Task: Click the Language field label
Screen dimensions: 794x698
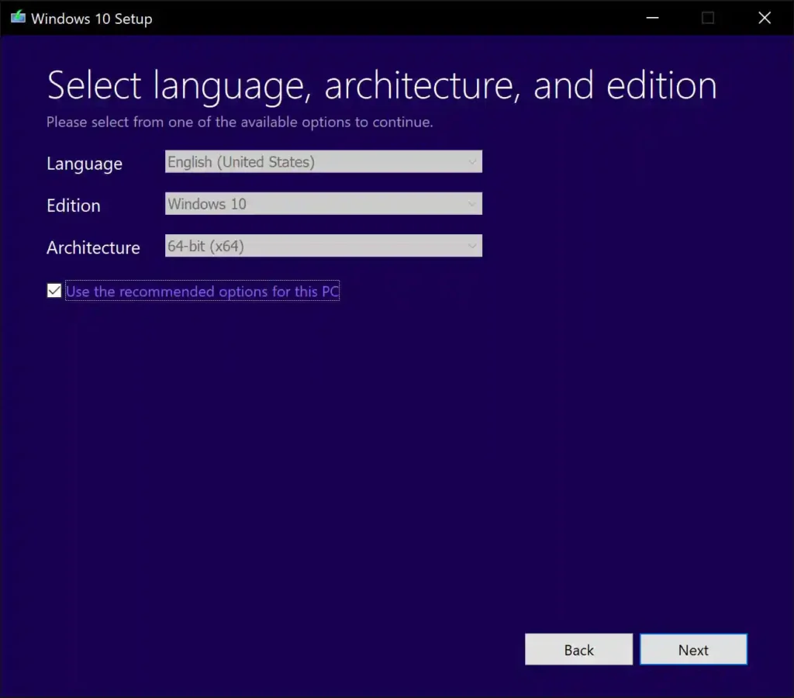Action: (85, 164)
